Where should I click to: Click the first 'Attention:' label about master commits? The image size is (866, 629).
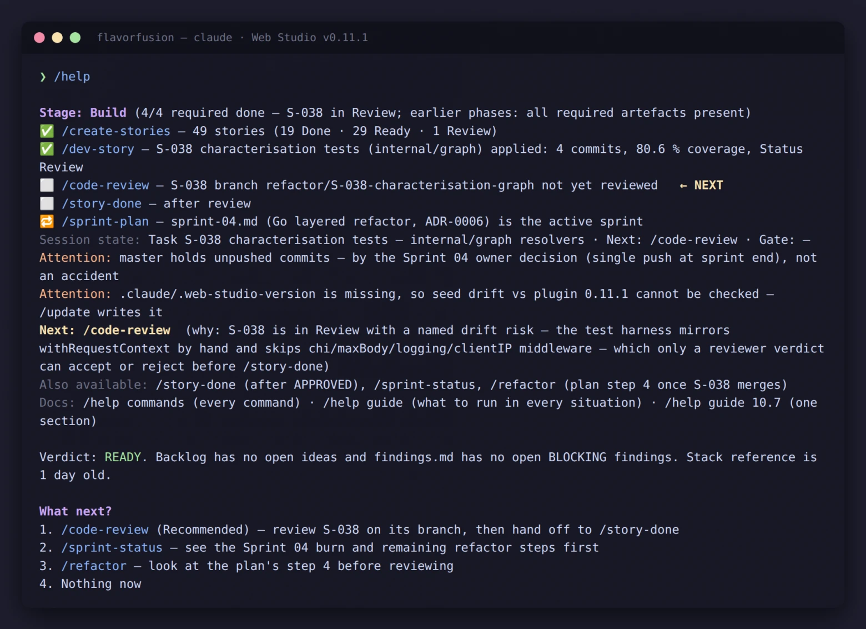tap(75, 258)
